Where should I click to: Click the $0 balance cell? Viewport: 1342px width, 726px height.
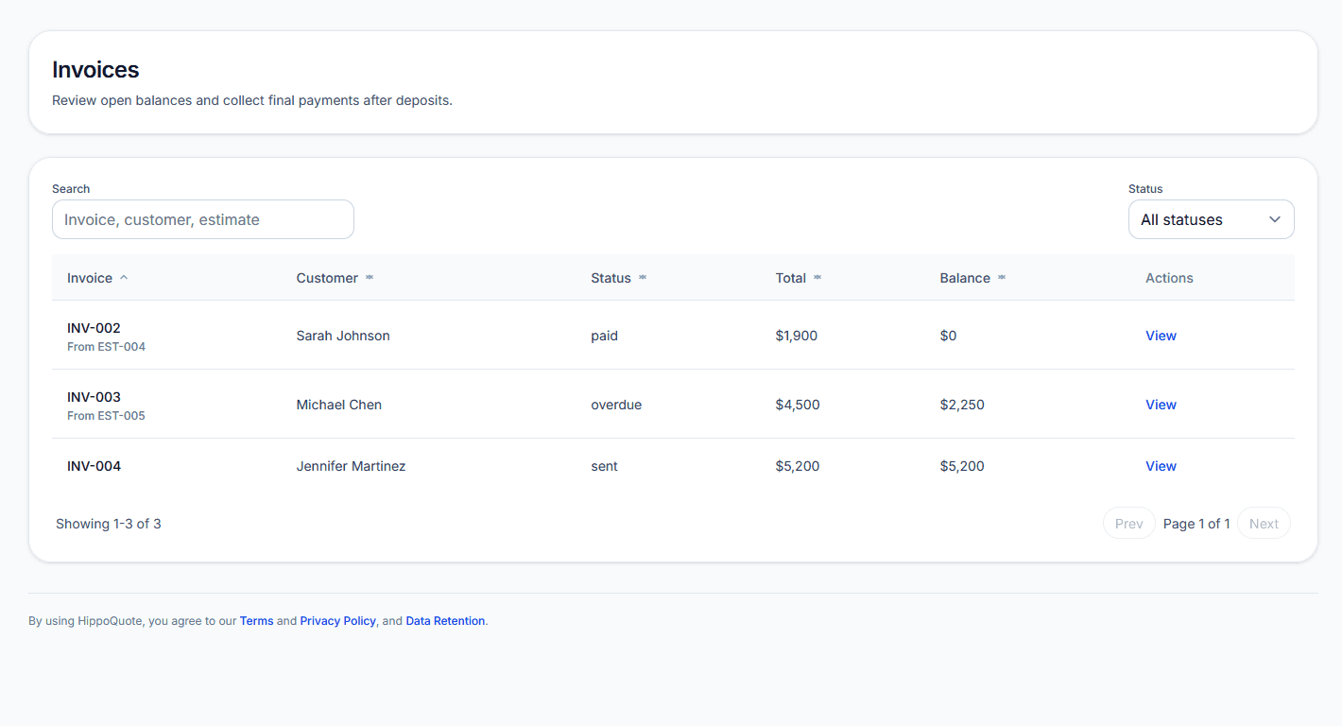tap(948, 336)
